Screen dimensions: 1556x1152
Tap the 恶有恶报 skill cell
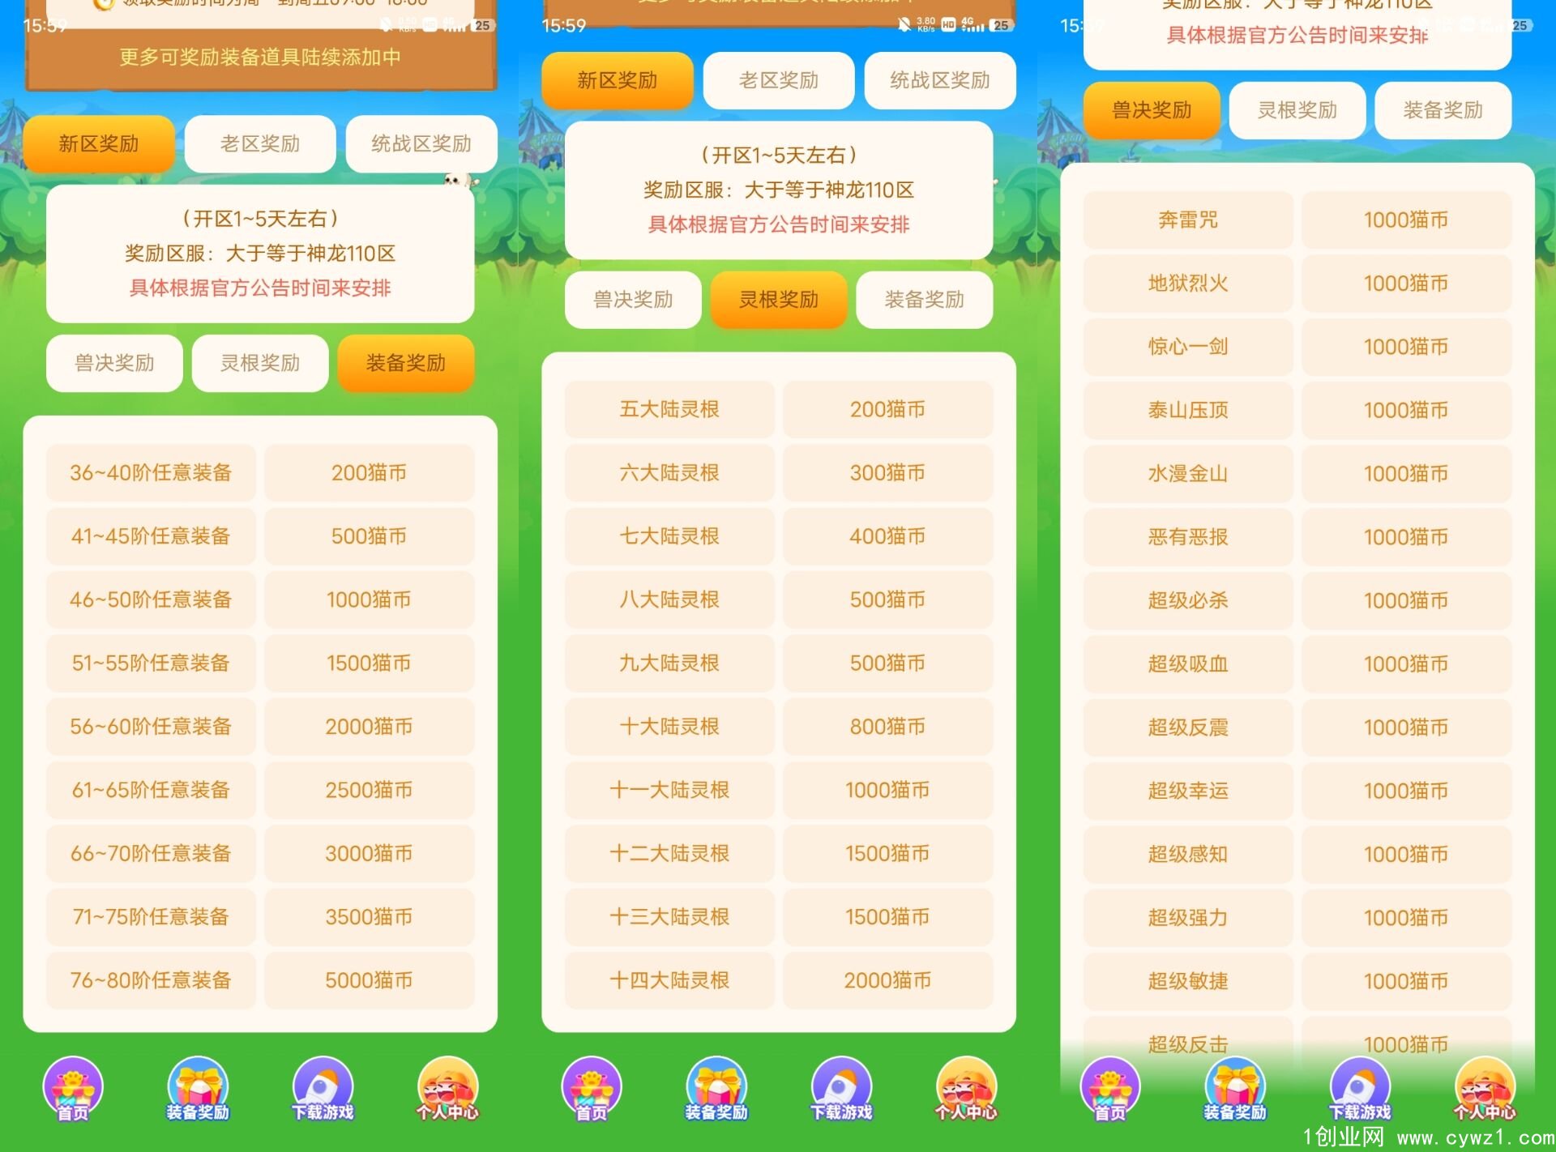click(1188, 537)
